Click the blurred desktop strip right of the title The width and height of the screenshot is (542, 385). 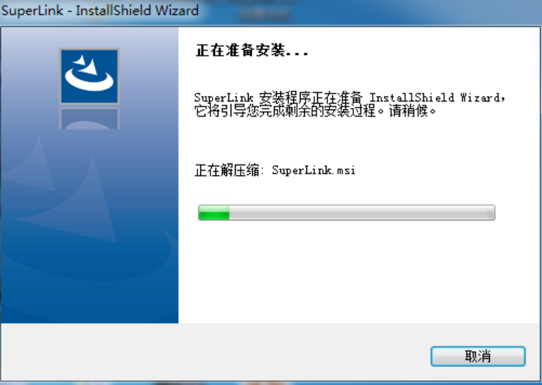370,11
